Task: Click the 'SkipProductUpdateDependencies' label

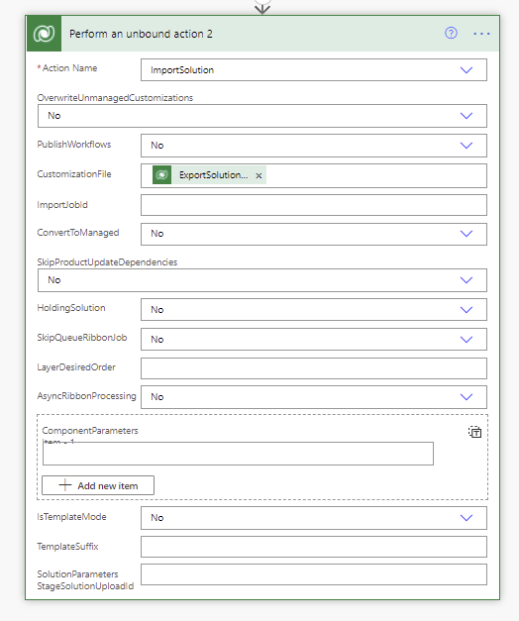Action: (107, 262)
